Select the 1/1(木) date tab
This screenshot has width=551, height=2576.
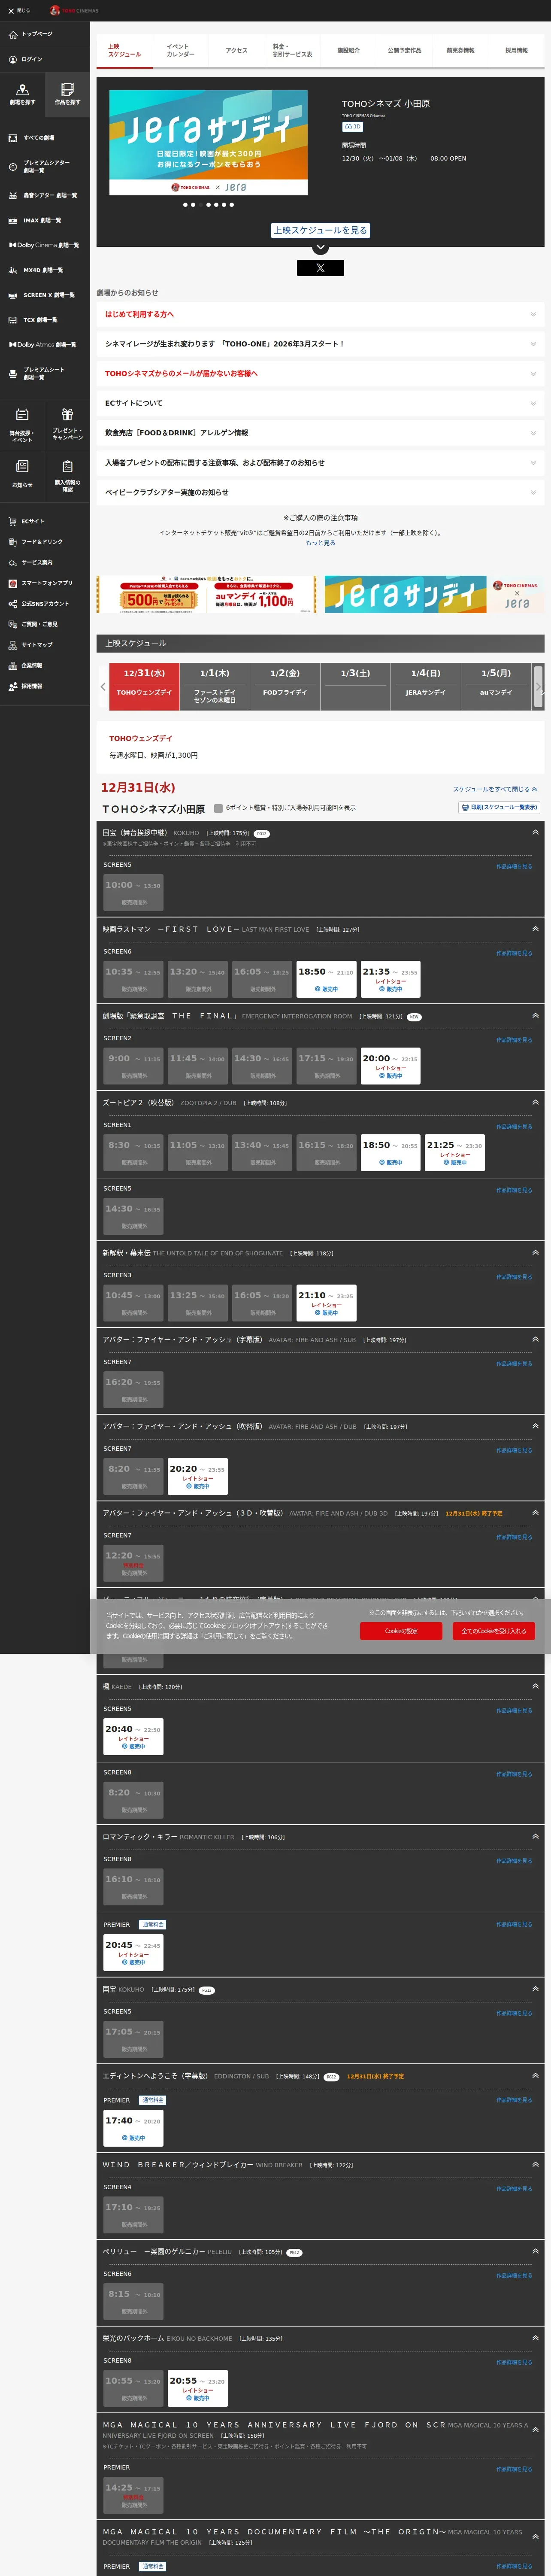tap(215, 686)
